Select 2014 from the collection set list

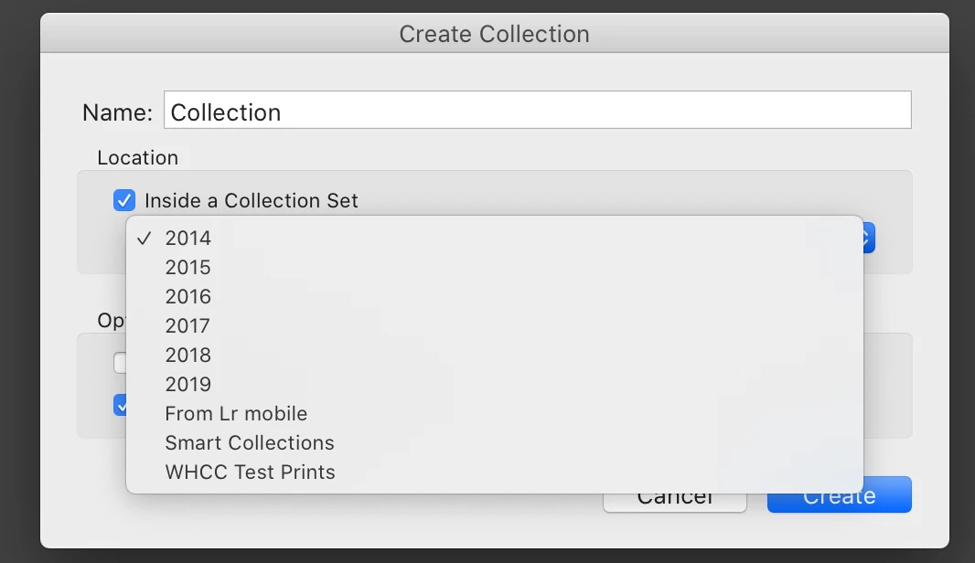click(x=188, y=238)
